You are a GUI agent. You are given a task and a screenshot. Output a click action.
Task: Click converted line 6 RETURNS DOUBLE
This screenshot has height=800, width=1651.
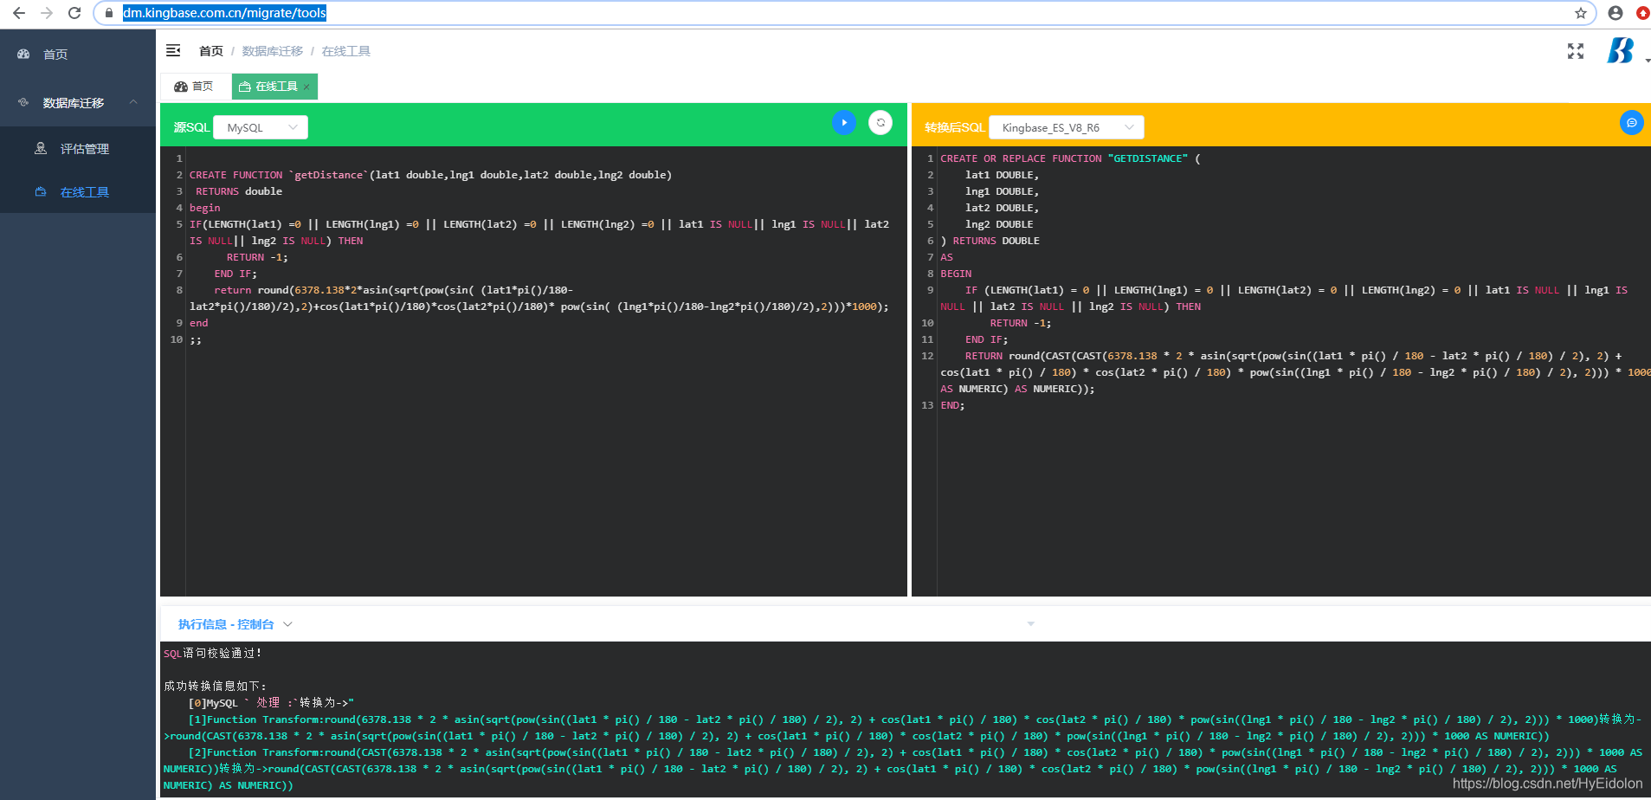click(990, 241)
